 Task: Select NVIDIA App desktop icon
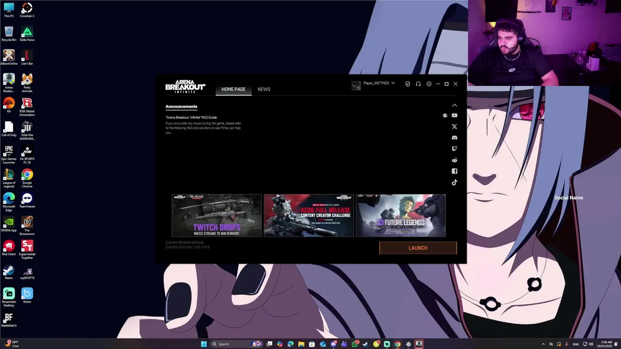tap(9, 224)
